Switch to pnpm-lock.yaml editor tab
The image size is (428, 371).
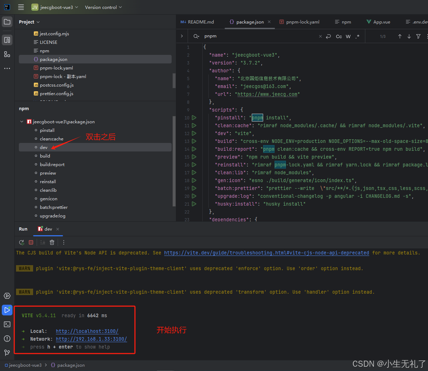click(299, 22)
